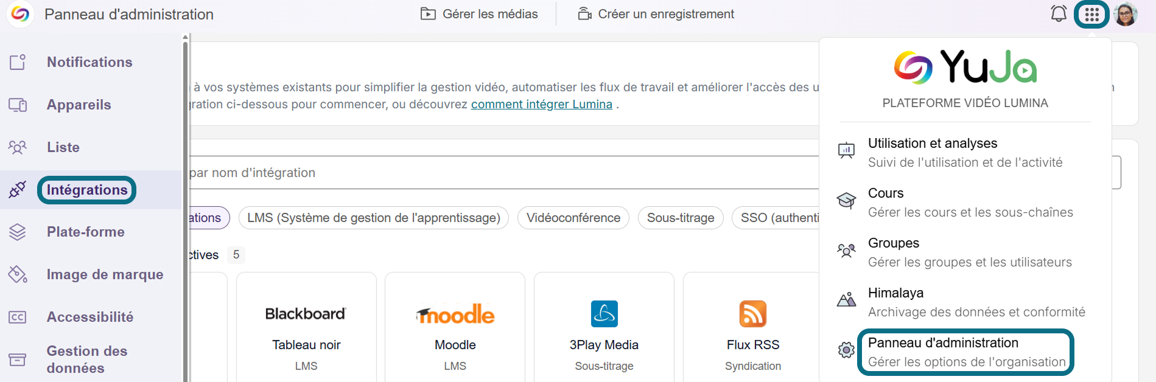1156x382 pixels.
Task: Click PLATEFORME VIDÉO LUMINA heading
Action: click(x=965, y=103)
